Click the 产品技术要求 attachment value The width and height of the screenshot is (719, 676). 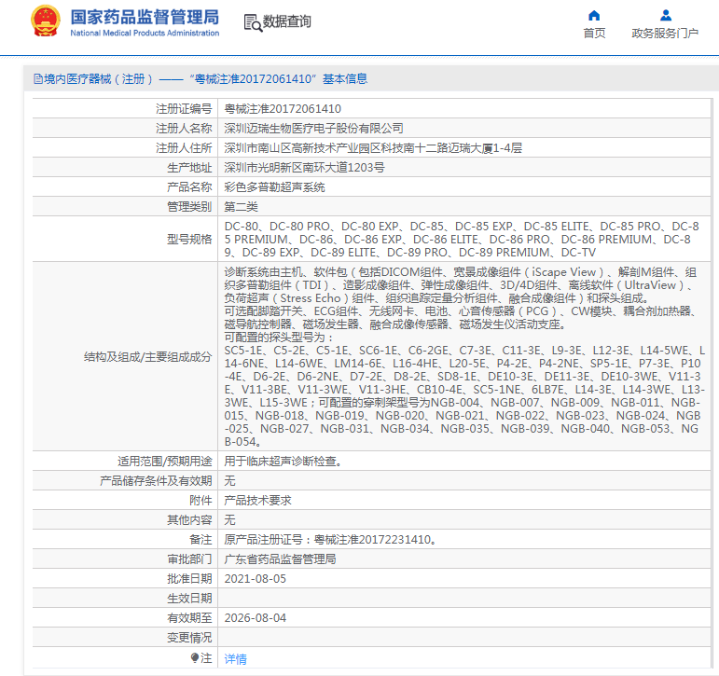click(257, 501)
